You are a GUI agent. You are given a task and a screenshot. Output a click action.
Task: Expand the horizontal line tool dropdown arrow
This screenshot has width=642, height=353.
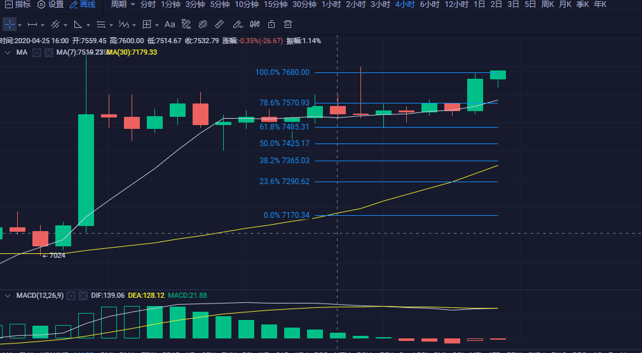(43, 25)
